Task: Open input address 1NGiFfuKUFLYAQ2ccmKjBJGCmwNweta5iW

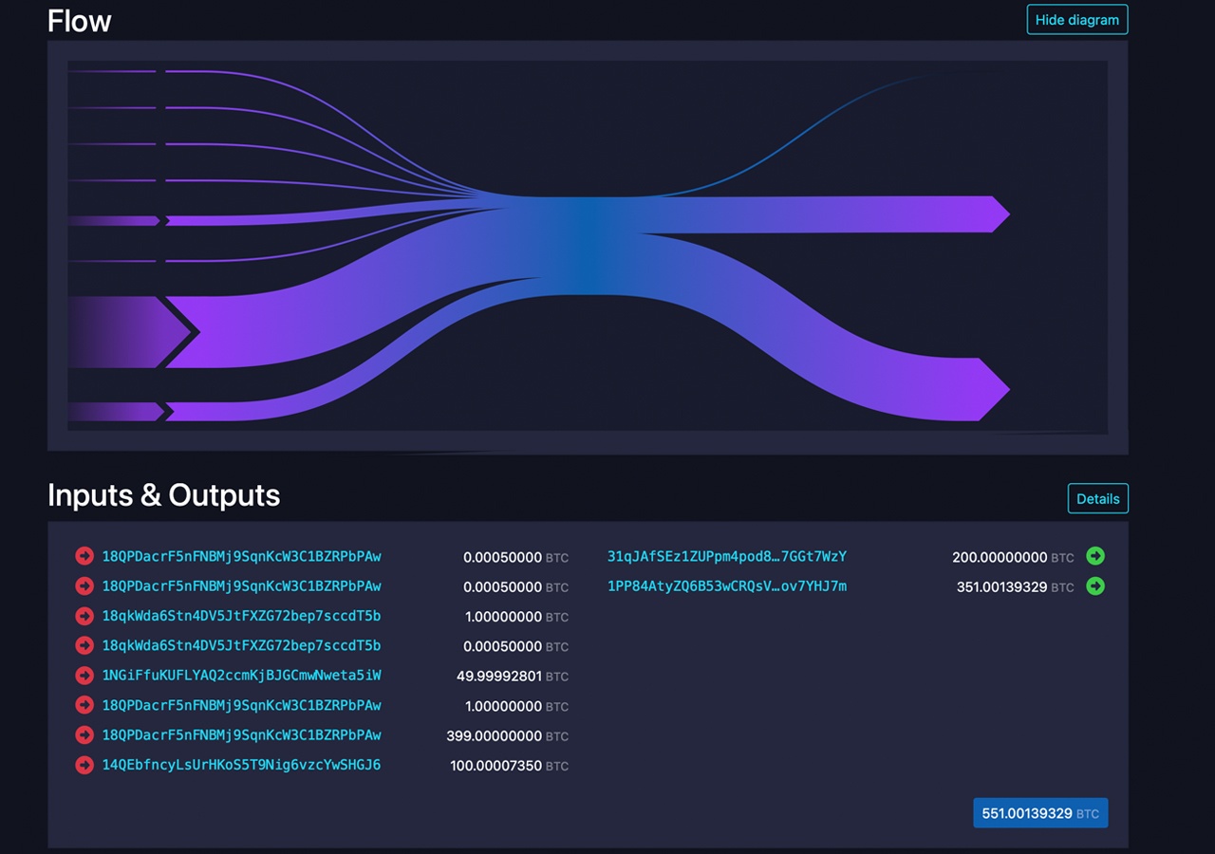Action: tap(242, 676)
